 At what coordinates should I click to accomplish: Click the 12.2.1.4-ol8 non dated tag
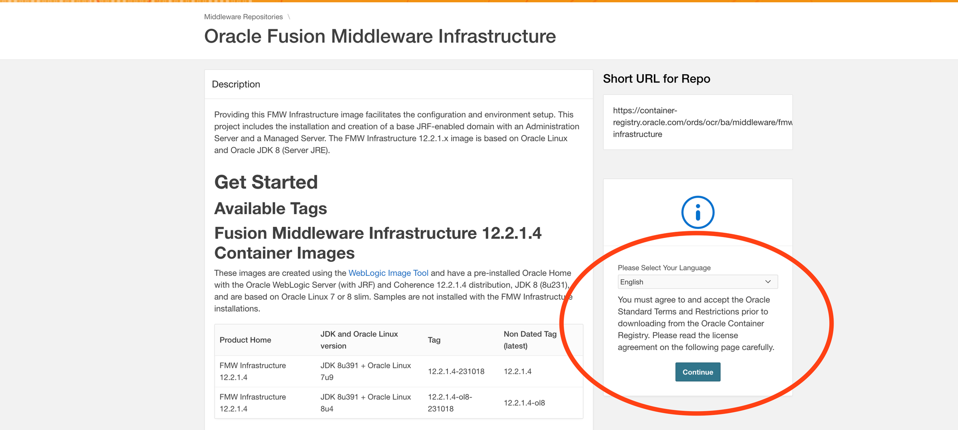pos(524,403)
